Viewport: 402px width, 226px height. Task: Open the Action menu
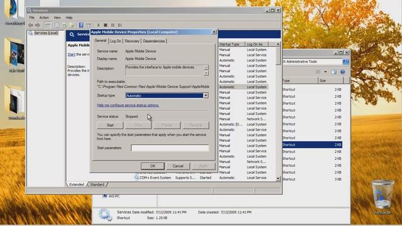tap(44, 18)
